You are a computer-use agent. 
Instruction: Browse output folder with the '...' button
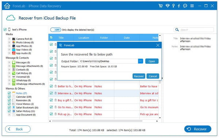coord(141,61)
